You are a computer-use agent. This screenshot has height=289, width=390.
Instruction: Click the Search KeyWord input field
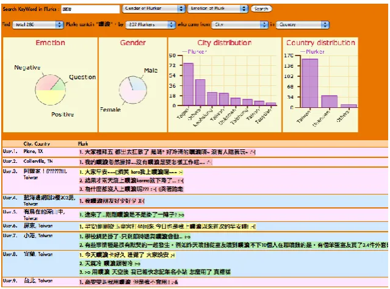(90, 9)
